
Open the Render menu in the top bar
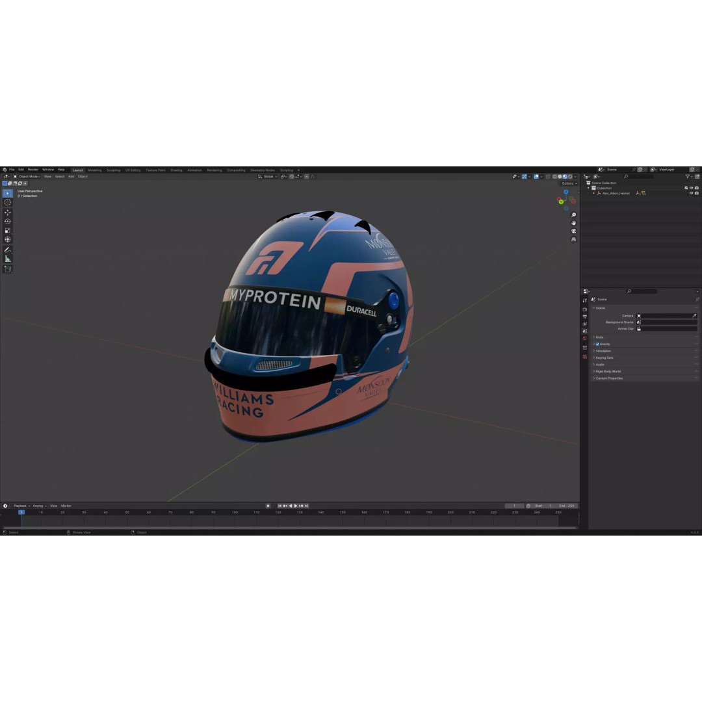33,170
